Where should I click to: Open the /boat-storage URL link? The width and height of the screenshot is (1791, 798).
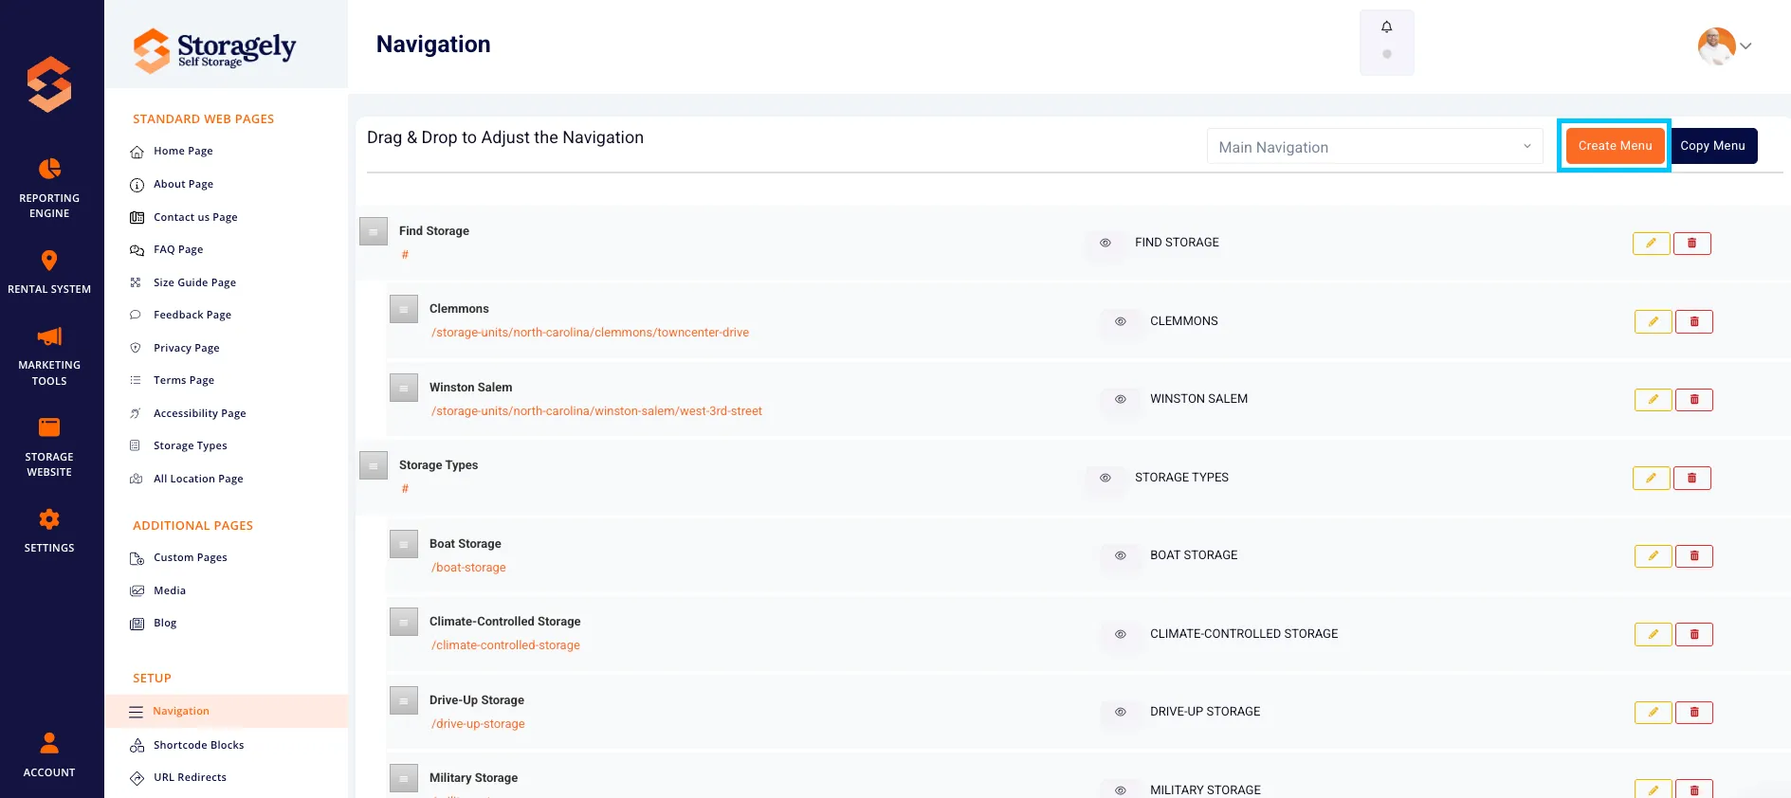pos(468,568)
